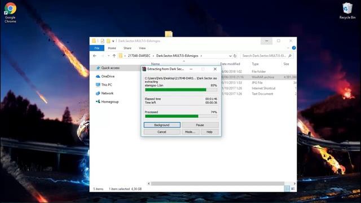361x203 pixels.
Task: Open Help in the extraction dialog
Action: tap(209, 132)
